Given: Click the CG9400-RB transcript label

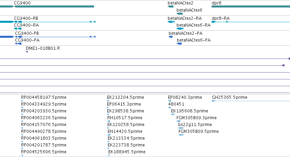Looking at the screenshot, I should pos(26,18).
